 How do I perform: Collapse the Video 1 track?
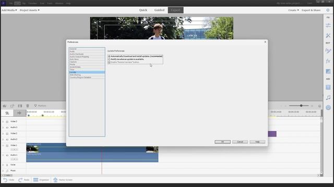(x=3, y=145)
